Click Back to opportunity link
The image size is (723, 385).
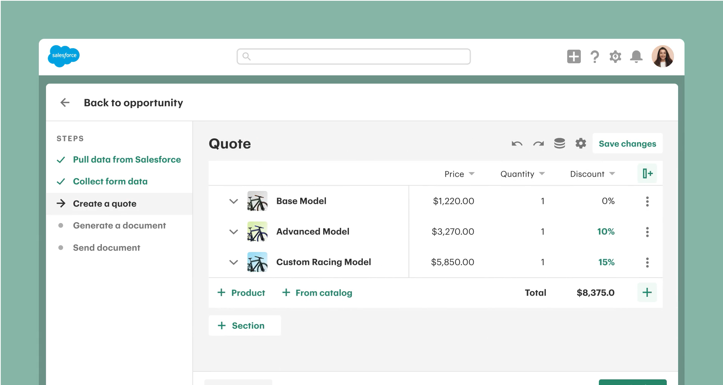point(133,102)
